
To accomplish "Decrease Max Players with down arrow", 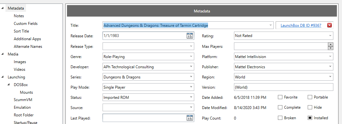I will point(331,48).
